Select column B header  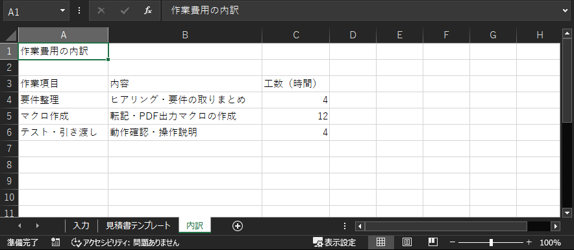tap(185, 35)
